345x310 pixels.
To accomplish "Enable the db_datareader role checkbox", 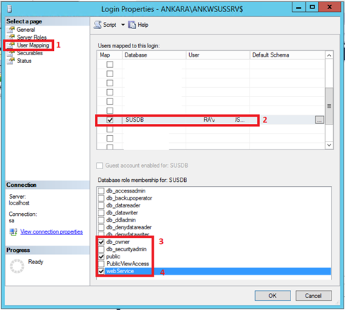I will click(x=101, y=205).
